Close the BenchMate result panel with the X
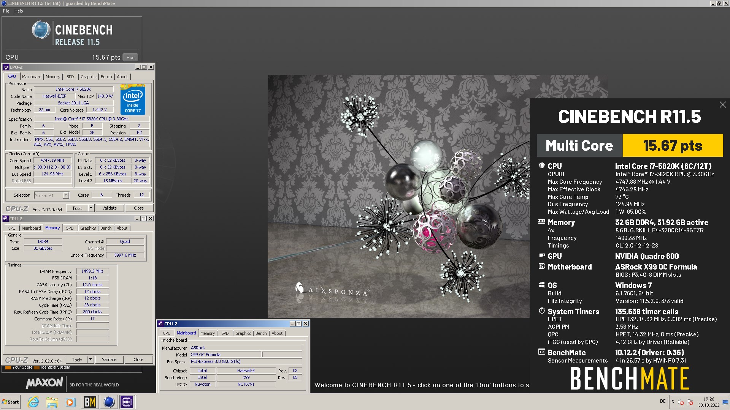The width and height of the screenshot is (730, 410). coord(723,104)
